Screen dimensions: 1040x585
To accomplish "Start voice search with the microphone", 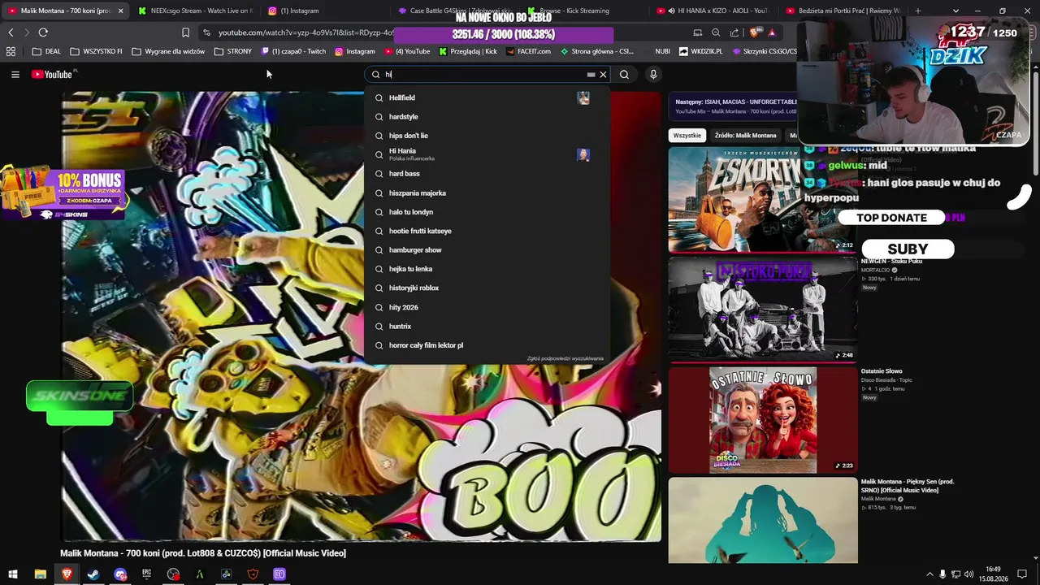I will point(653,75).
